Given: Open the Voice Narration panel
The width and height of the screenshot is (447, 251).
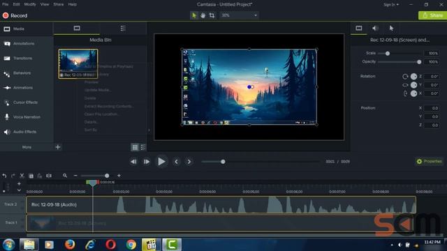Looking at the screenshot, I should [x=27, y=117].
